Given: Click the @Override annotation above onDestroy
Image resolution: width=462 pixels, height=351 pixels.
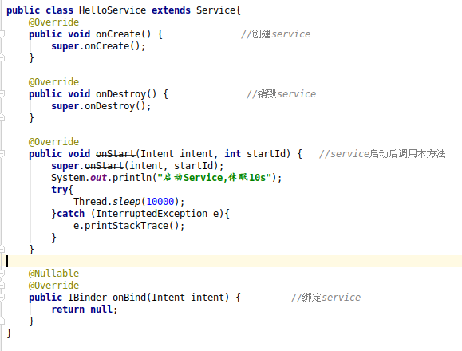Looking at the screenshot, I should [53, 82].
